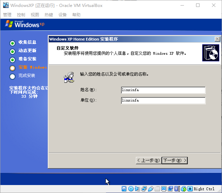Click the Windows XP logo
Viewport: 222px width, 193px height.
[x=25, y=24]
